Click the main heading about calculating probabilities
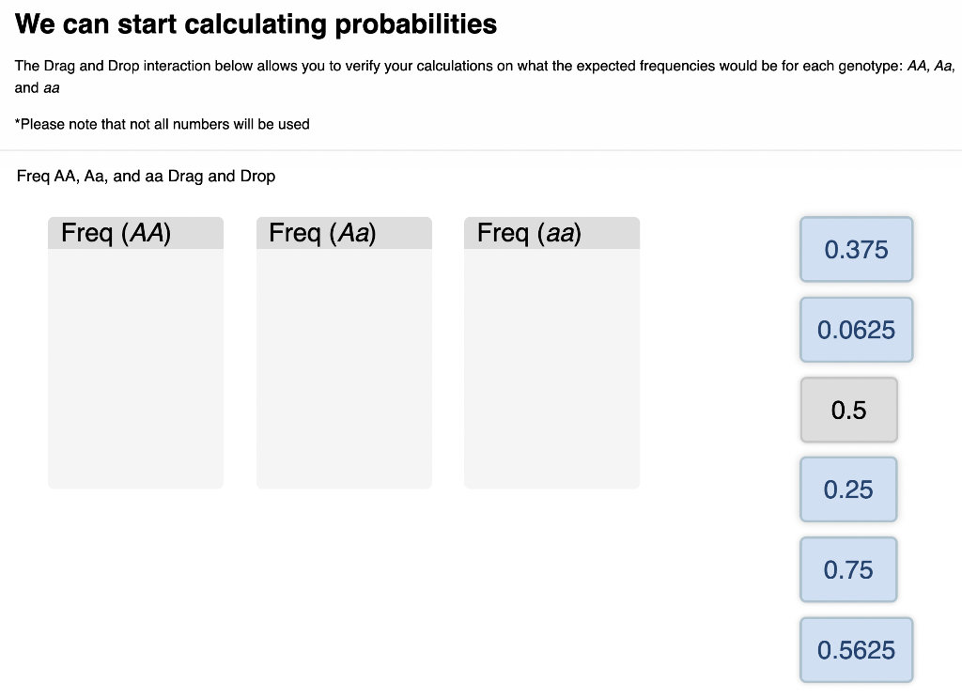Image resolution: width=962 pixels, height=698 pixels. click(x=255, y=23)
